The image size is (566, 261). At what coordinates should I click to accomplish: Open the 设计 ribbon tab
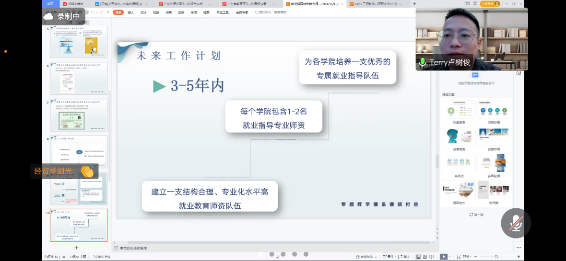click(x=143, y=12)
